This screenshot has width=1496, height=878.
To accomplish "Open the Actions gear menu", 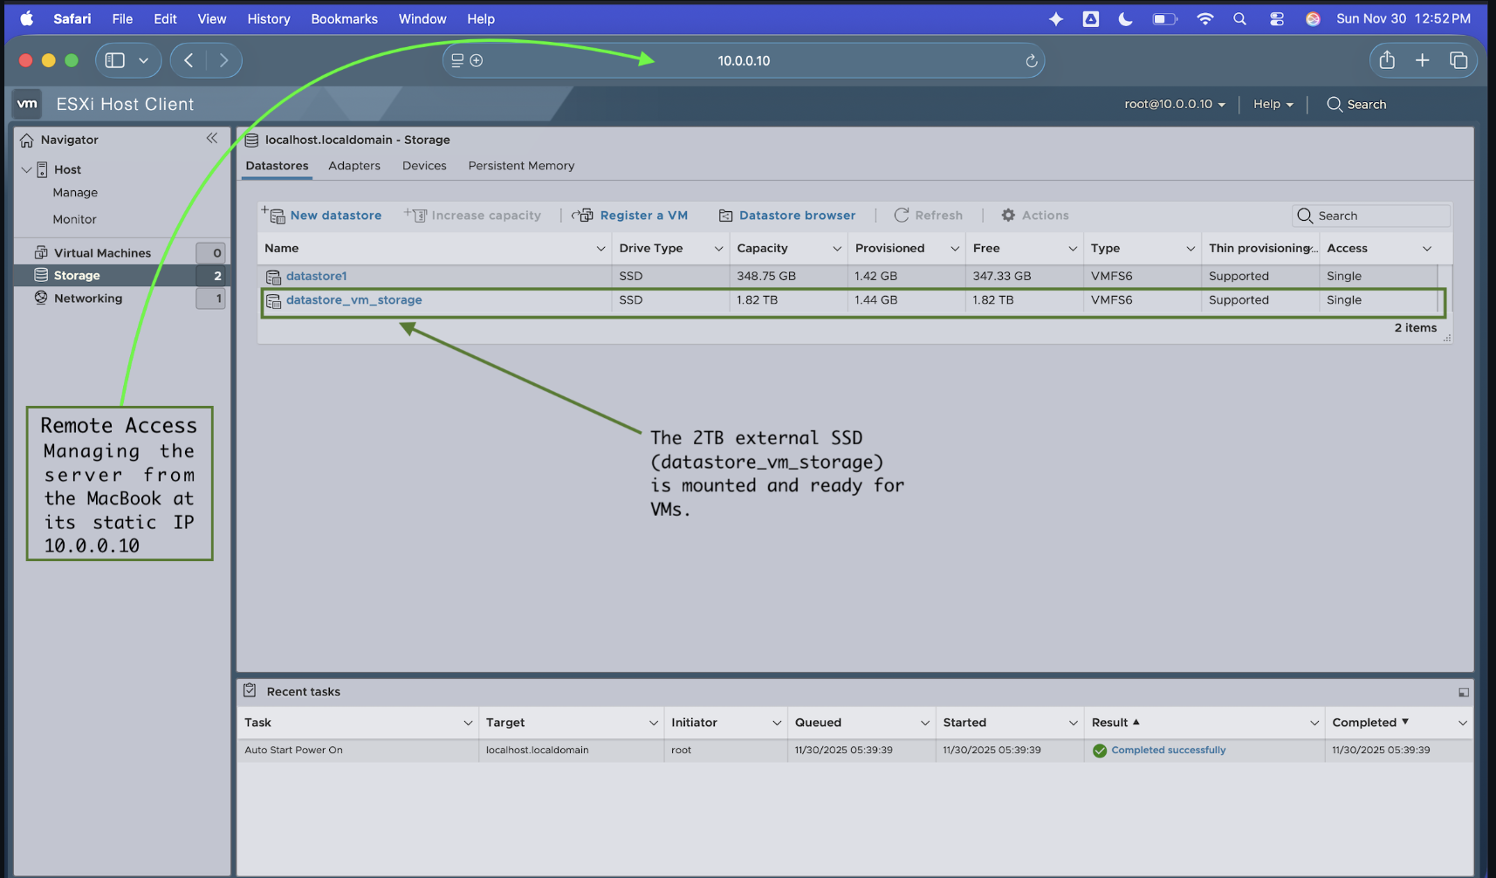I will [x=1009, y=215].
